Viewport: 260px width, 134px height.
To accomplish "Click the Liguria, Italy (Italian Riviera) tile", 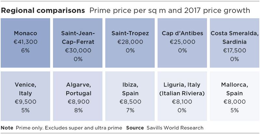I will [x=182, y=96].
